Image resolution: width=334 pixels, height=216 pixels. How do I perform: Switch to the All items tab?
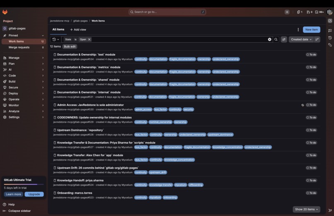tap(58, 29)
